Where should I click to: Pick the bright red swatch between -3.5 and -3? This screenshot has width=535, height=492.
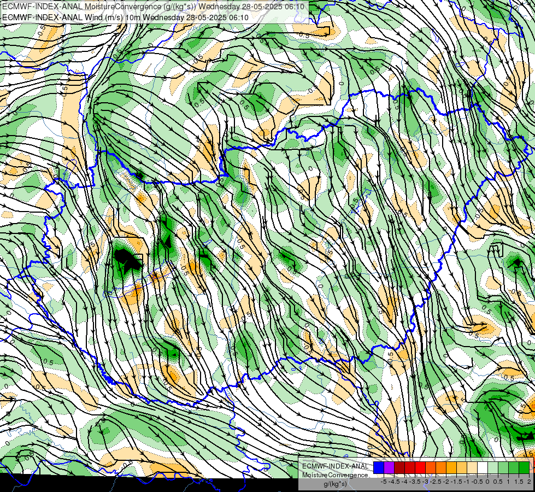pyautogui.click(x=420, y=468)
